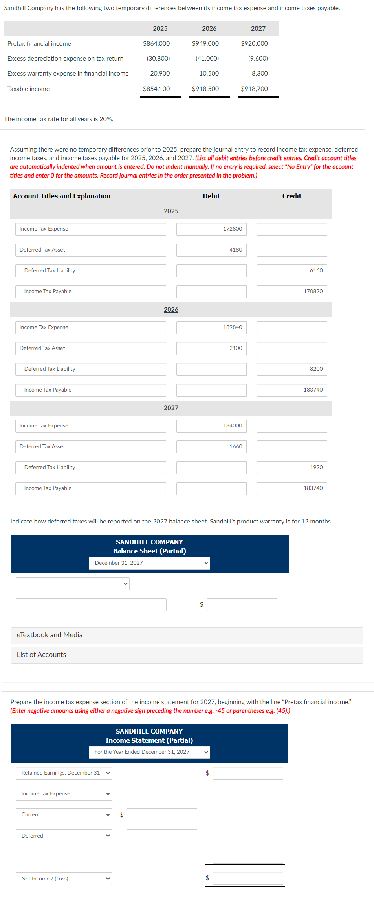Expand the List of Accounts section
Viewport: 374px width, 910px height.
tap(41, 654)
